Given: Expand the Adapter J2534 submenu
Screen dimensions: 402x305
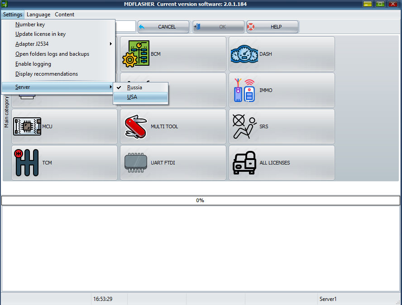Looking at the screenshot, I should pos(58,44).
